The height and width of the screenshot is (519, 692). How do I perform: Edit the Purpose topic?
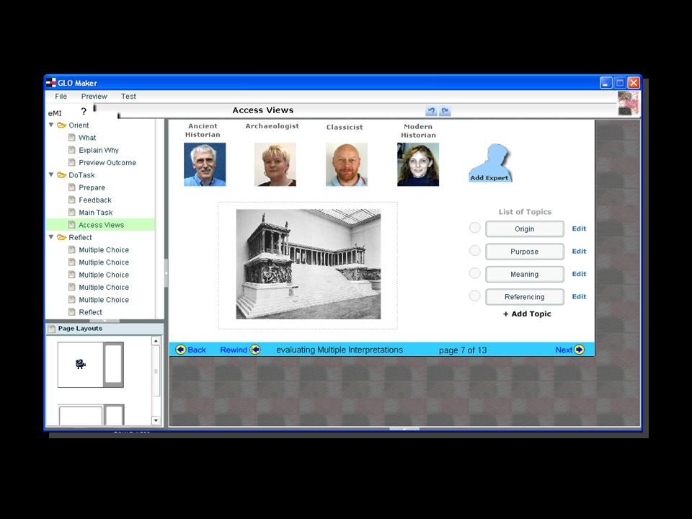click(x=579, y=251)
